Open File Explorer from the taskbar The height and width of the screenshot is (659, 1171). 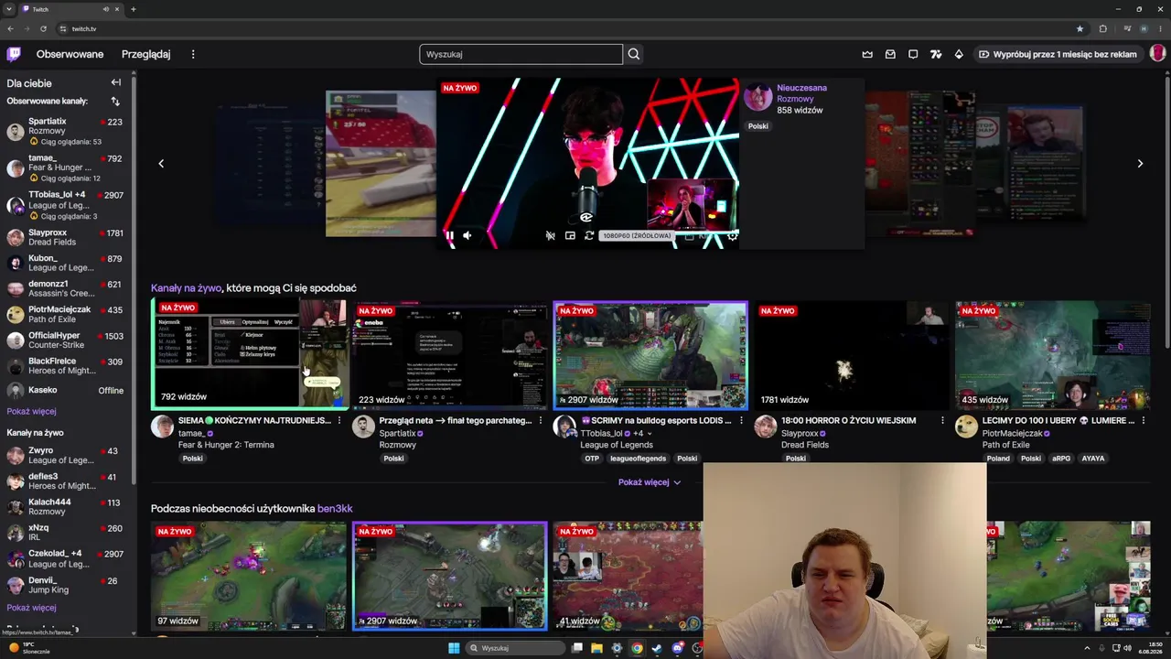(596, 648)
